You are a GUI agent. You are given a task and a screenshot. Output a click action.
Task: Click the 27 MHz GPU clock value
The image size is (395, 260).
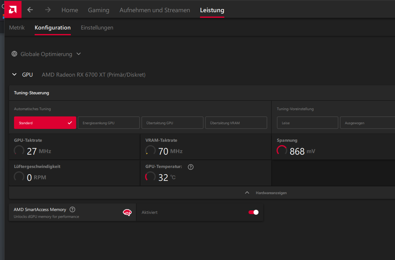pos(39,151)
